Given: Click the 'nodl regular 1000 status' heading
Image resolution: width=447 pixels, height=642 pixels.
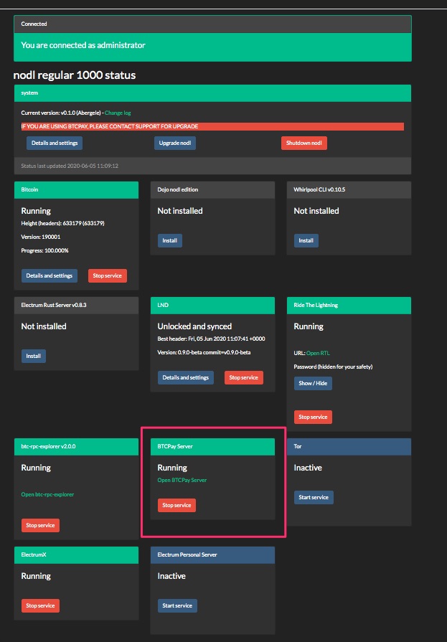Looking at the screenshot, I should (75, 75).
